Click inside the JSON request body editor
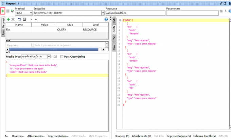 click(x=57, y=96)
